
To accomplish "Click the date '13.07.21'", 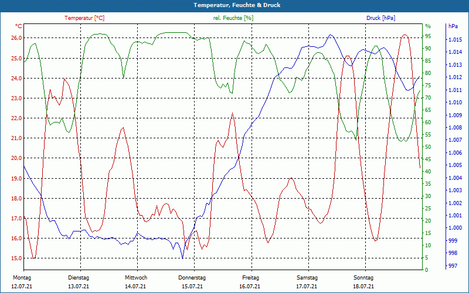I will click(x=79, y=287).
